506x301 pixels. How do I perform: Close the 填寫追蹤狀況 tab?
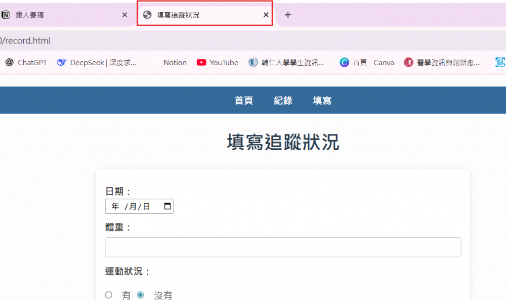click(x=266, y=15)
